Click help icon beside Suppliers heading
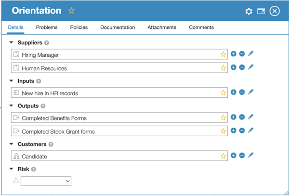289x196 pixels. coord(47,43)
